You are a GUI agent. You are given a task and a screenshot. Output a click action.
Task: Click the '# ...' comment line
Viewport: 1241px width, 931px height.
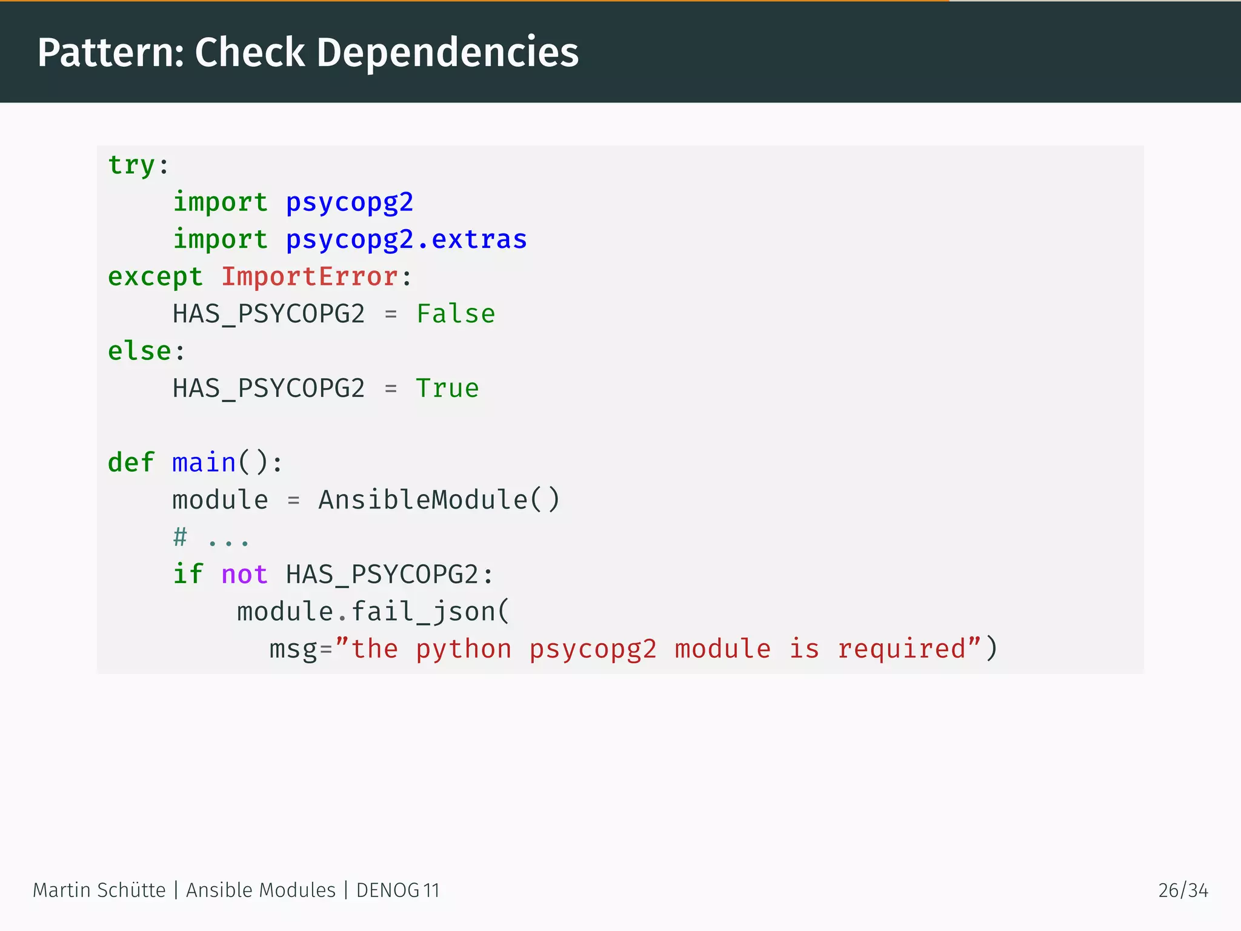[x=211, y=538]
